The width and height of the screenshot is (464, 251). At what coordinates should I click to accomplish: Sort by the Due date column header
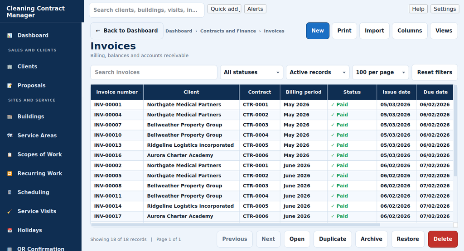tap(435, 92)
